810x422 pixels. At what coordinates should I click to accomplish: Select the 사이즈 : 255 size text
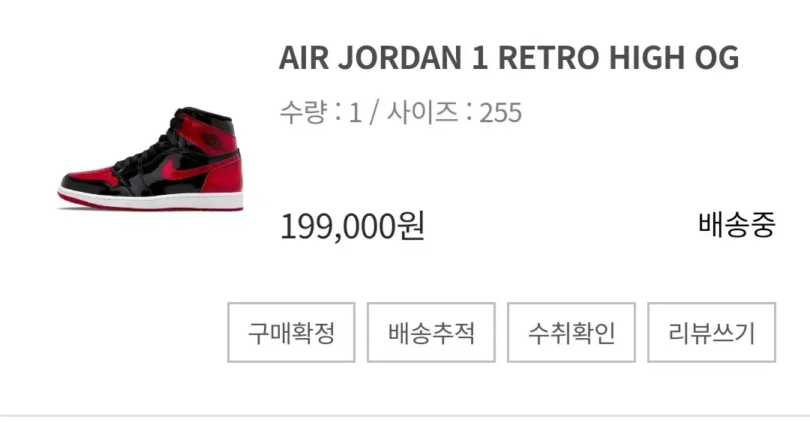[x=454, y=112]
